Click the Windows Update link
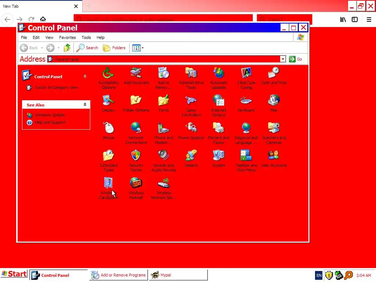This screenshot has height=282, width=376. 50,115
